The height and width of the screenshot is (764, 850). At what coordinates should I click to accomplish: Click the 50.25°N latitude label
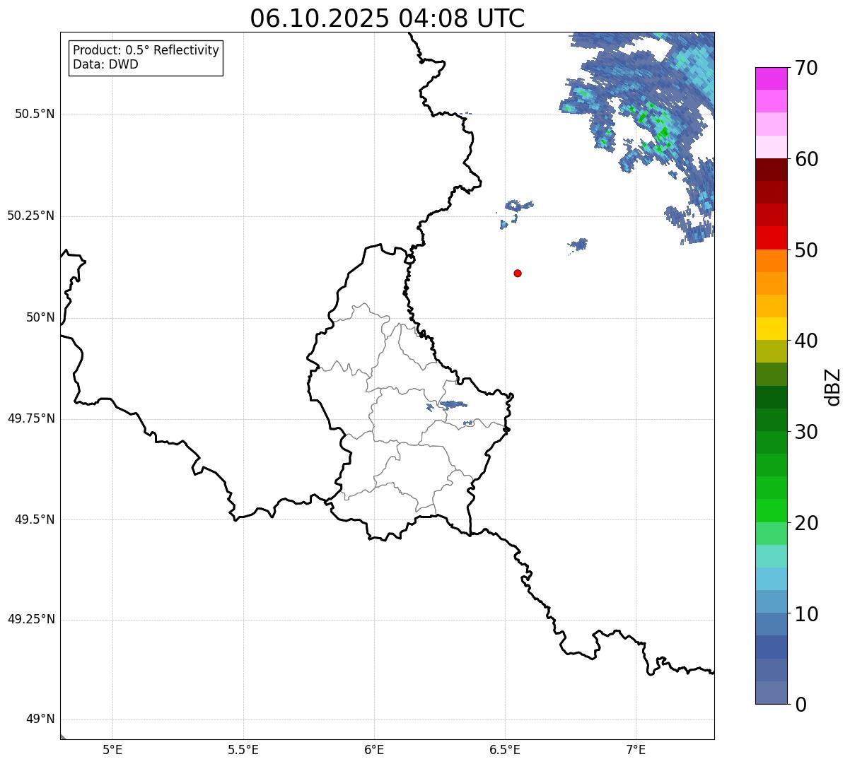(x=31, y=216)
